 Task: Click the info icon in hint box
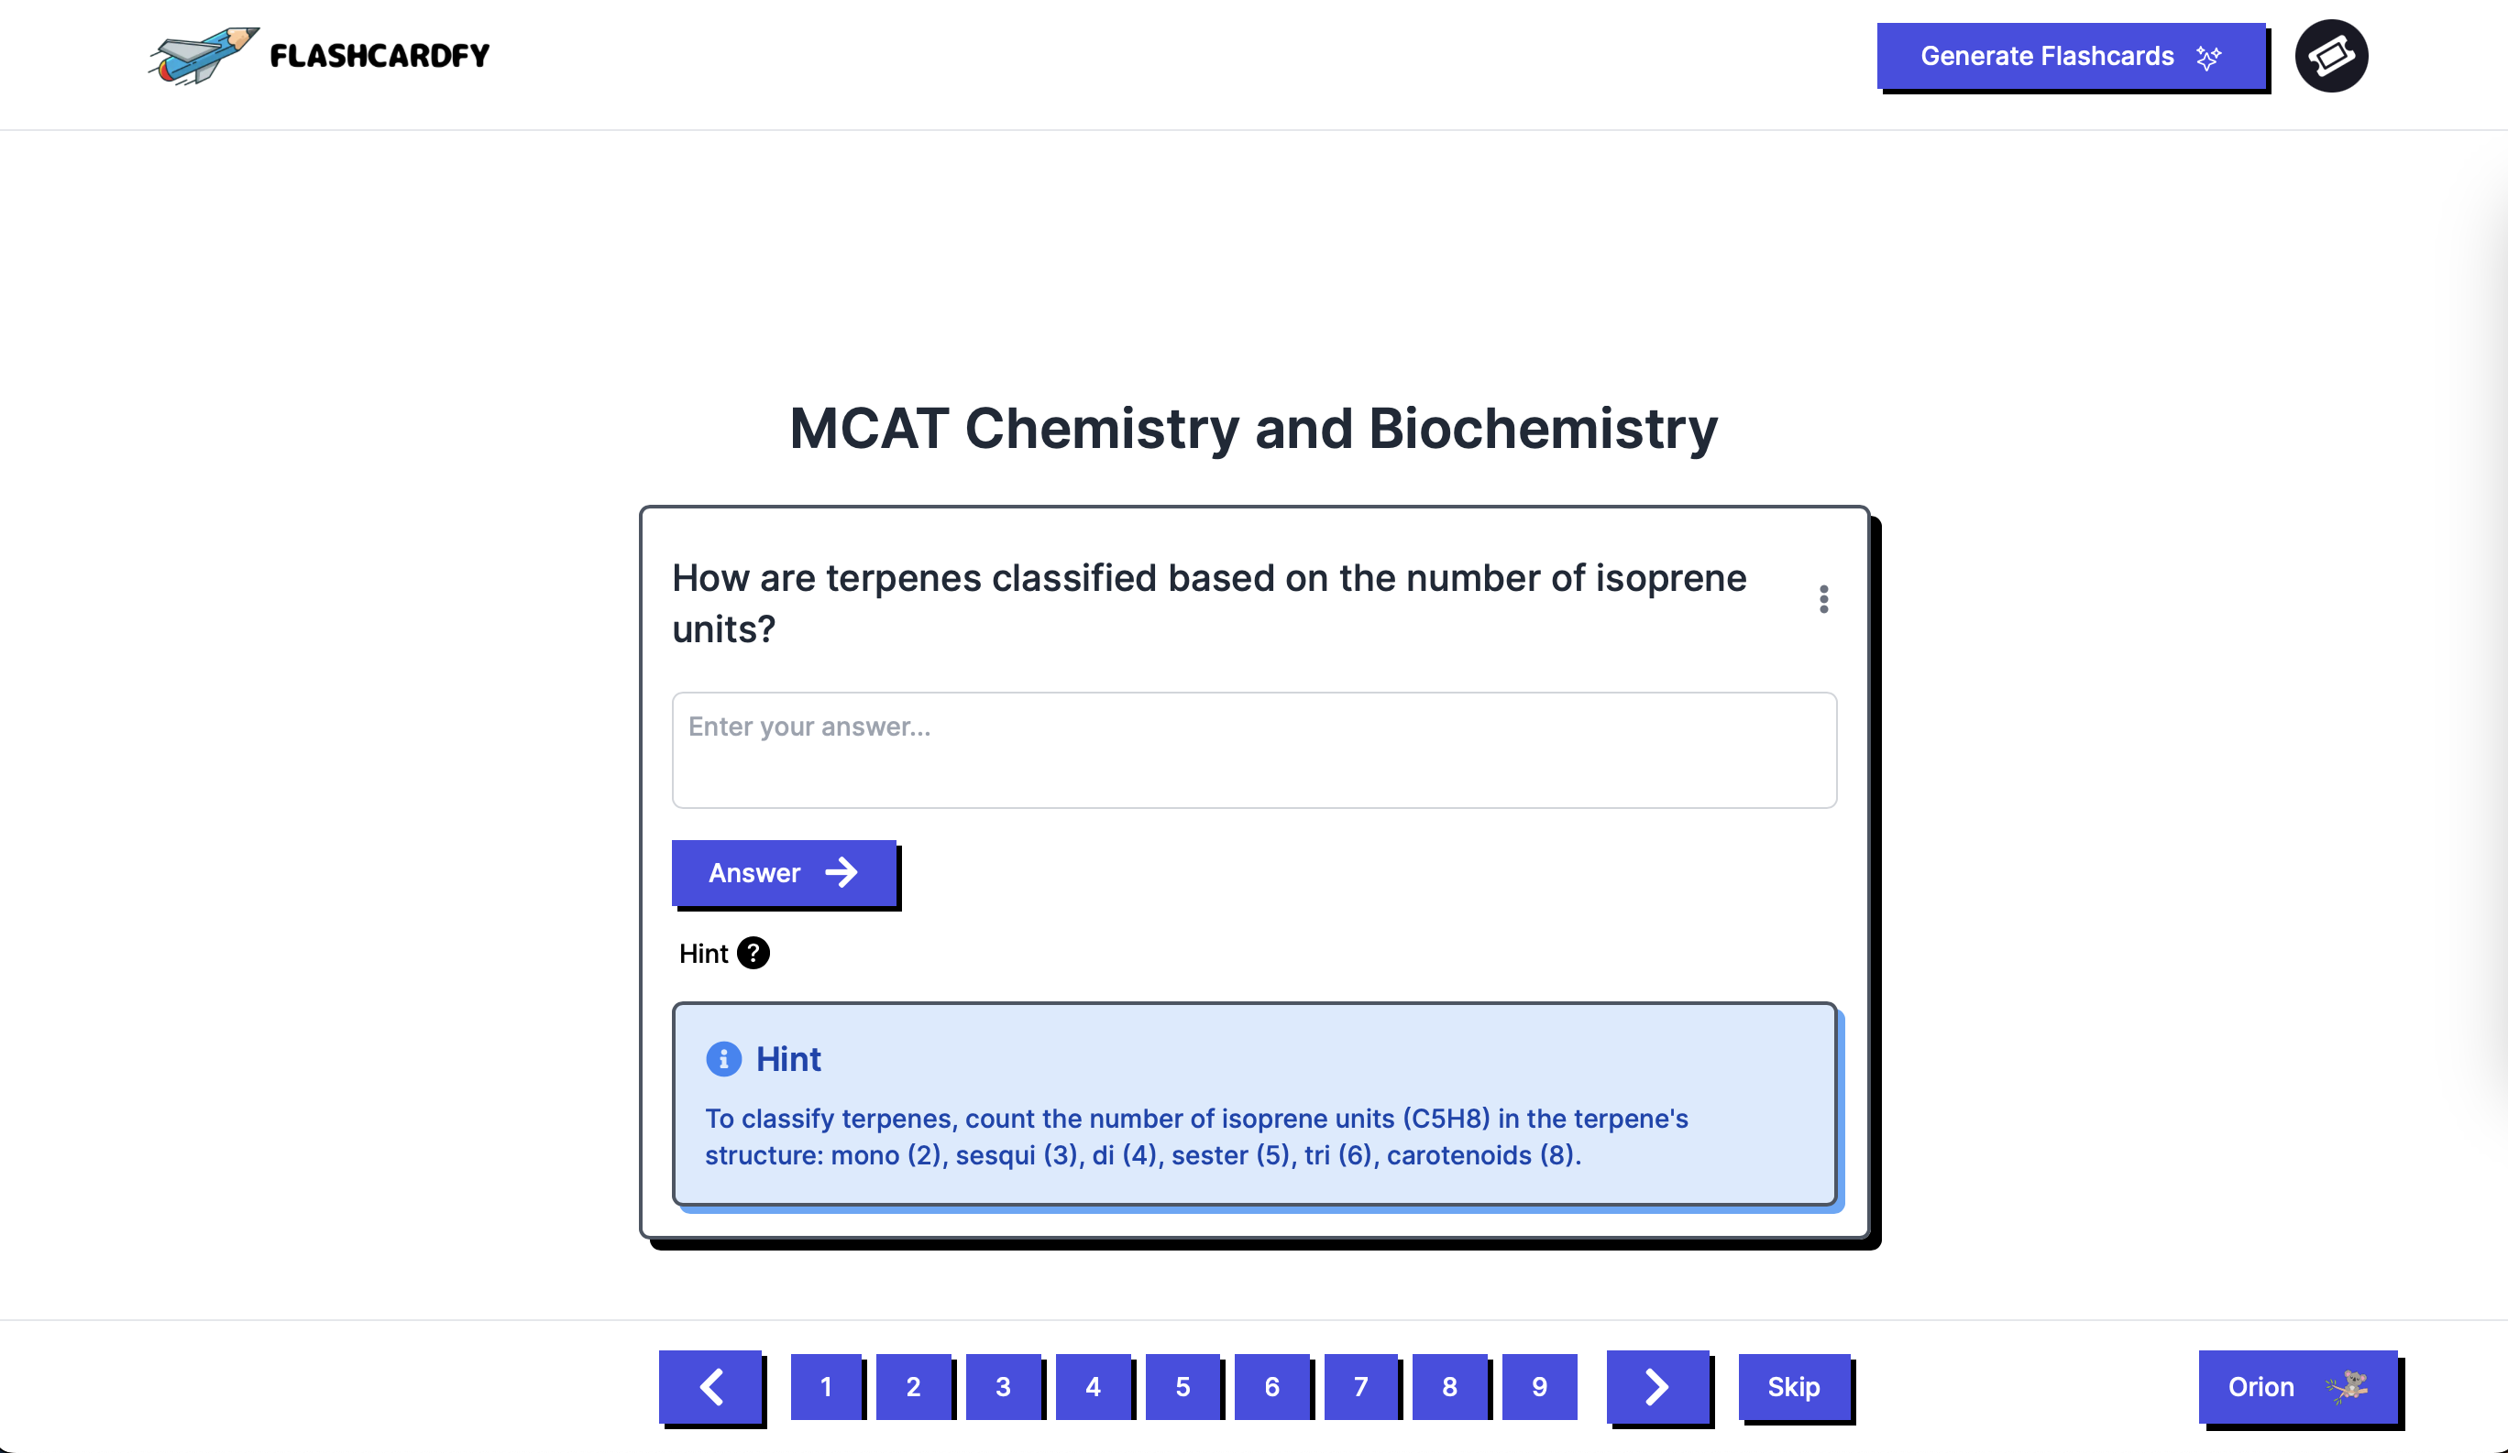tap(723, 1059)
